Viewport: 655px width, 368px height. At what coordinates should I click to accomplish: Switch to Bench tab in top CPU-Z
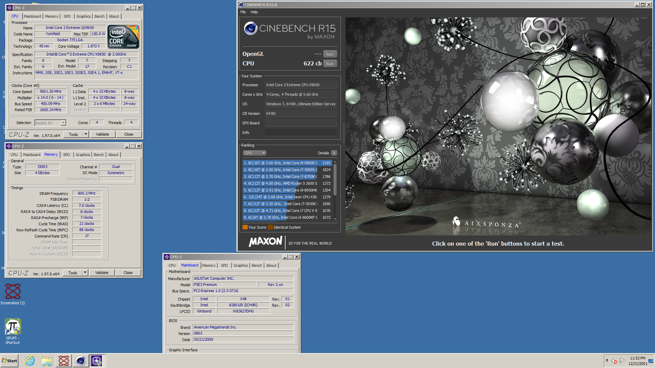tap(100, 16)
